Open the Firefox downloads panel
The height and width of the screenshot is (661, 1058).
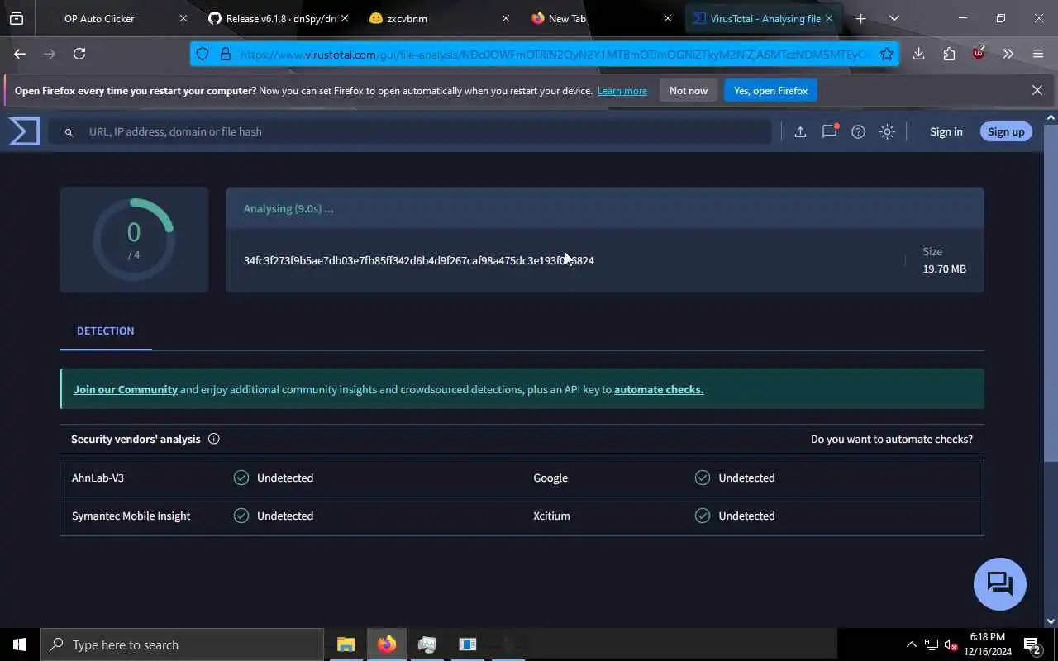click(918, 54)
